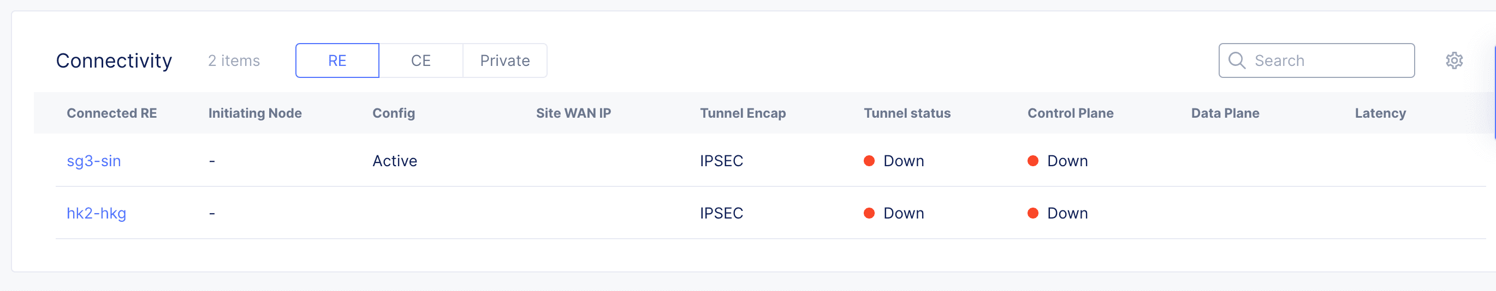The height and width of the screenshot is (291, 1496).
Task: Click the Control Plane column header
Action: pos(1070,113)
